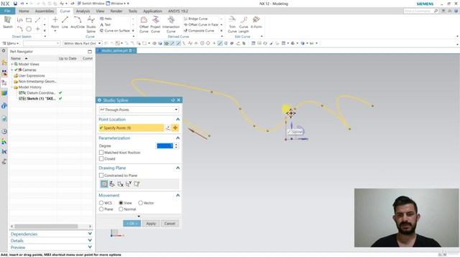Open the X-Form edit tool

[256, 22]
